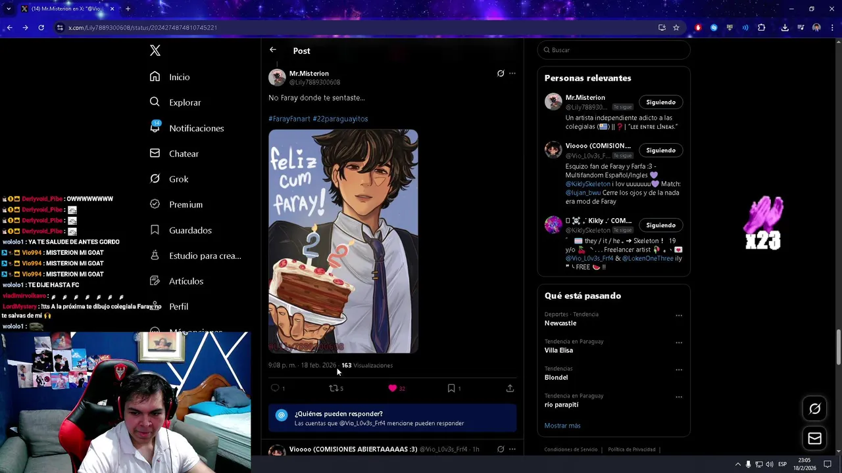This screenshot has height=473, width=842.
Task: Open Notificaciones in the sidebar
Action: [x=187, y=128]
